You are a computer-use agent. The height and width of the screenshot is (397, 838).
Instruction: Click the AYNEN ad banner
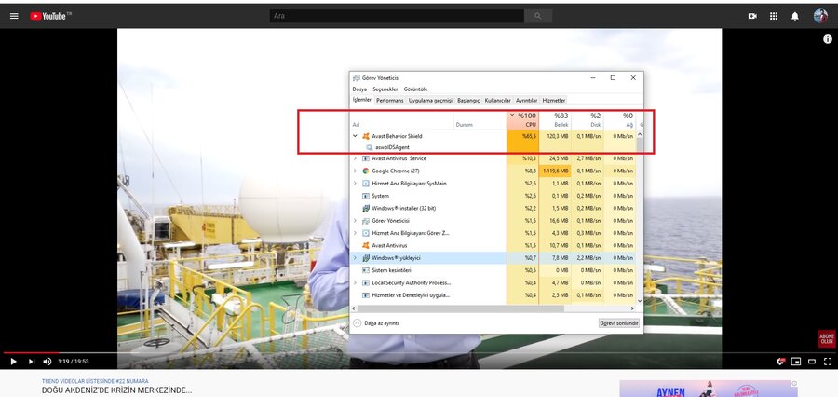709,389
